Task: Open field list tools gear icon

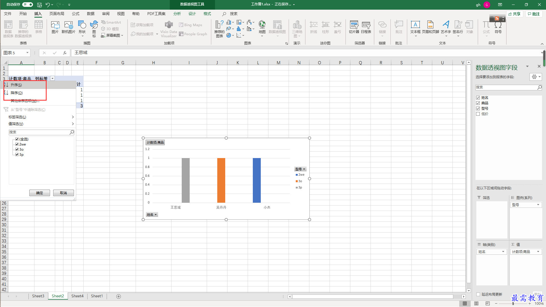Action: click(x=536, y=77)
